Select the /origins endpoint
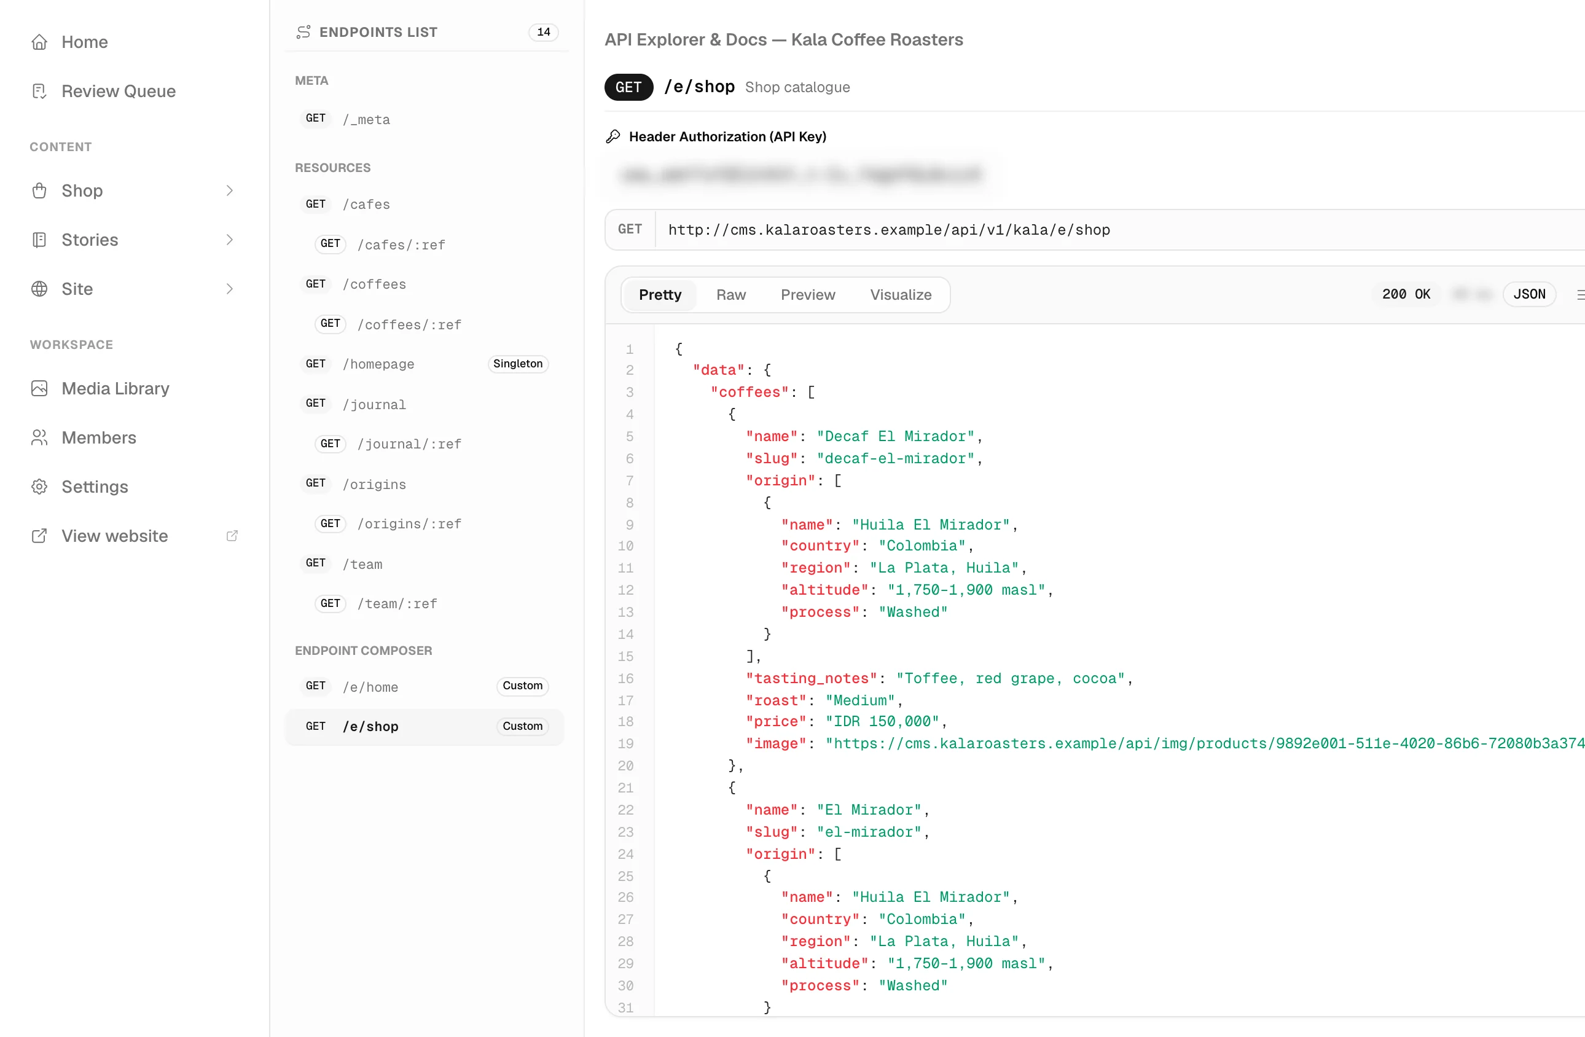Viewport: 1585px width, 1037px height. click(425, 484)
